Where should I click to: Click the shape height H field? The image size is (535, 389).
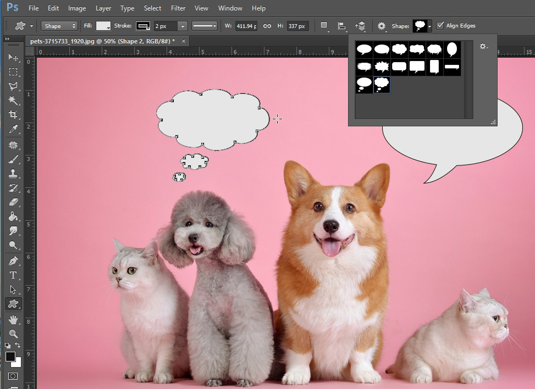297,26
